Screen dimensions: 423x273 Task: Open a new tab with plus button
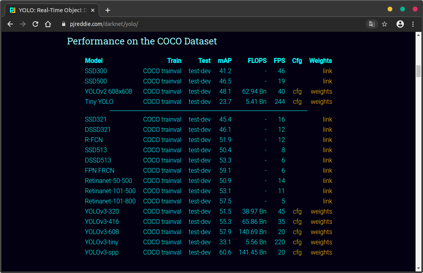click(x=108, y=10)
